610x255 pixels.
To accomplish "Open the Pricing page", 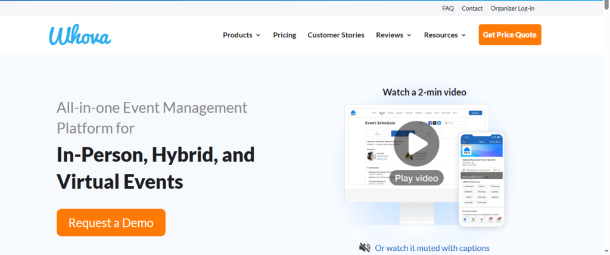I will click(x=284, y=35).
